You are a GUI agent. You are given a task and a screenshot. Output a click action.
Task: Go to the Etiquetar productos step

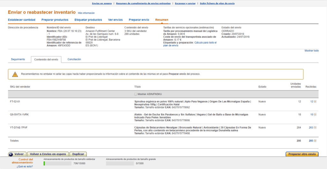(88, 20)
